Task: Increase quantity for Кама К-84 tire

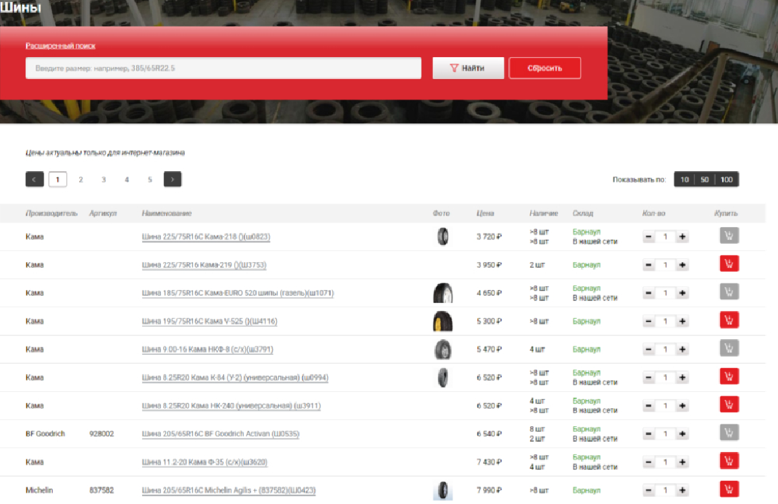Action: tap(682, 378)
